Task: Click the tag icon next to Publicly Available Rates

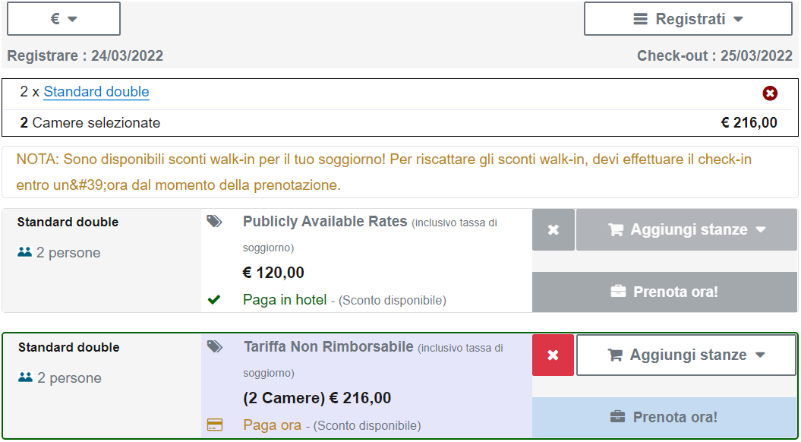Action: click(x=215, y=221)
